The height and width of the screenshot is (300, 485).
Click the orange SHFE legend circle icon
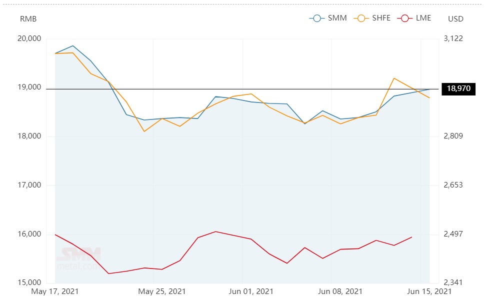[361, 18]
